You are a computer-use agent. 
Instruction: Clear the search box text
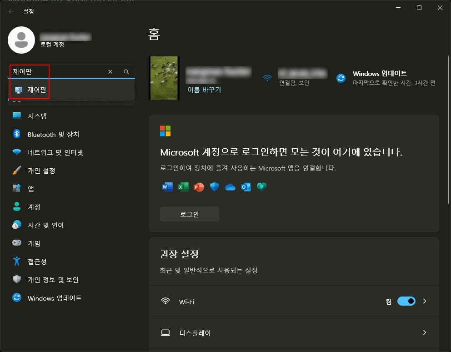(110, 72)
